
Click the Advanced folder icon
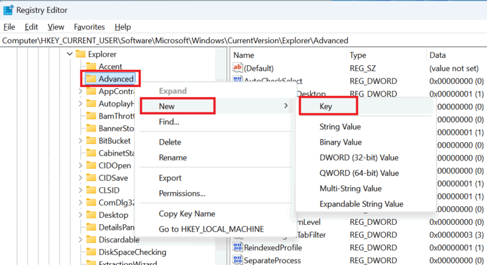click(x=91, y=79)
